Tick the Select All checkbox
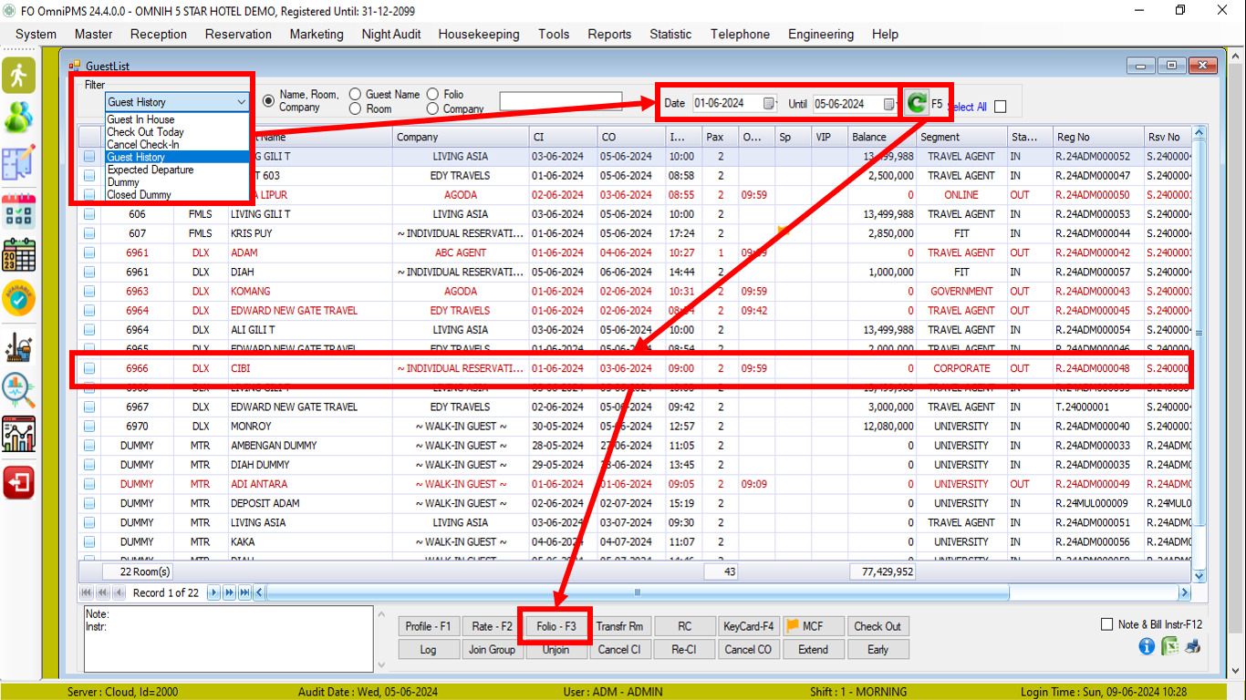This screenshot has width=1246, height=700. tap(1001, 107)
